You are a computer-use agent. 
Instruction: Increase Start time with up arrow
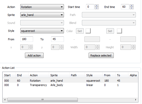click(97, 6)
